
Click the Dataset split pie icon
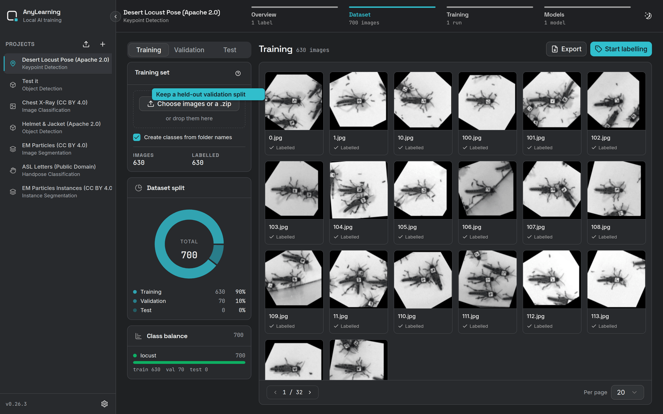(x=139, y=188)
